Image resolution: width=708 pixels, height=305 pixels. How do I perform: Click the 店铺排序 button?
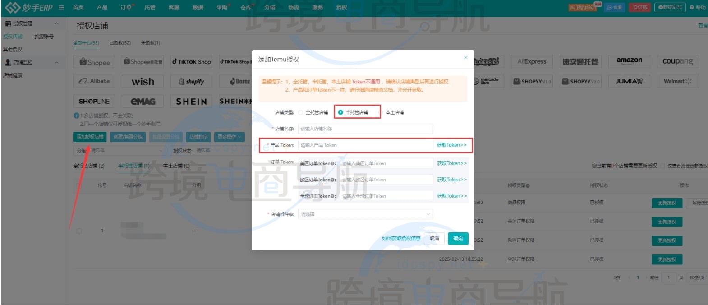tap(198, 137)
